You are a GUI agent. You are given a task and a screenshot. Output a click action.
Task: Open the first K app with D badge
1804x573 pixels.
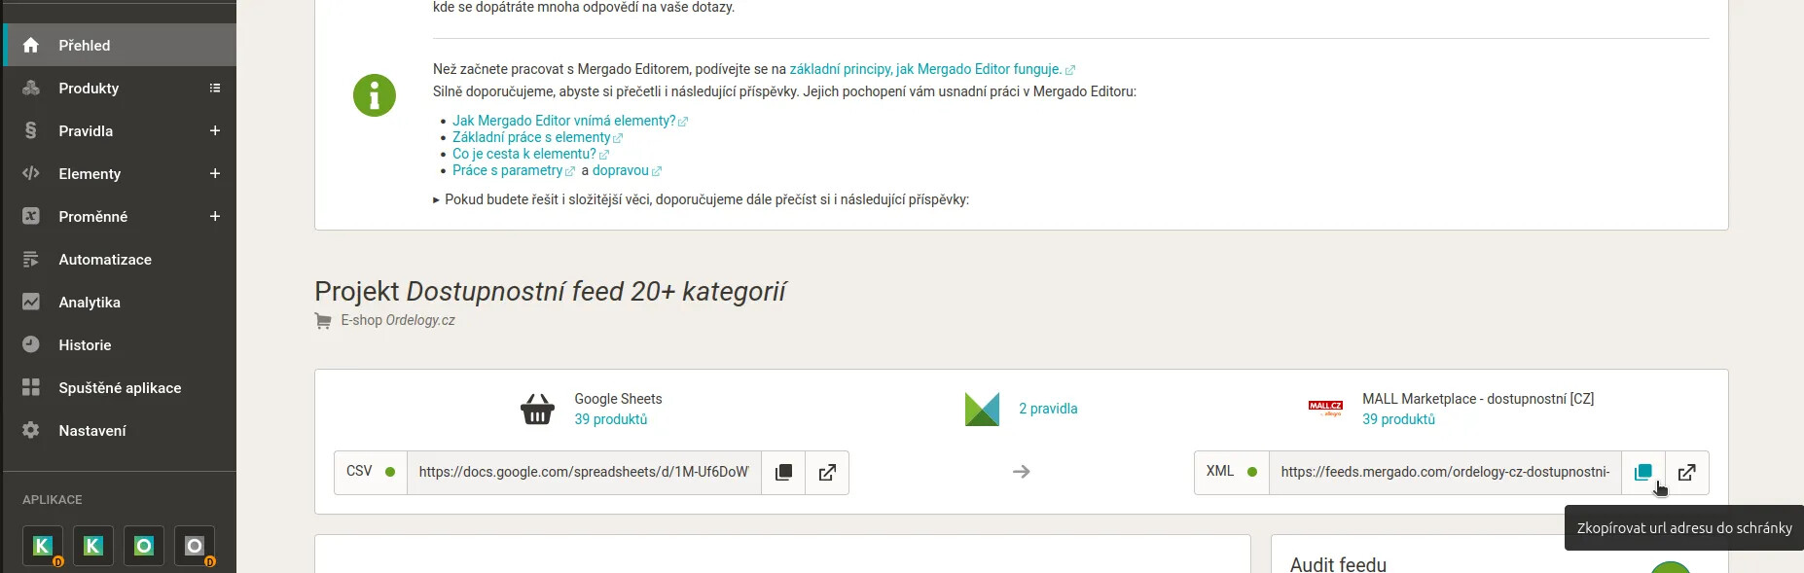(x=43, y=546)
